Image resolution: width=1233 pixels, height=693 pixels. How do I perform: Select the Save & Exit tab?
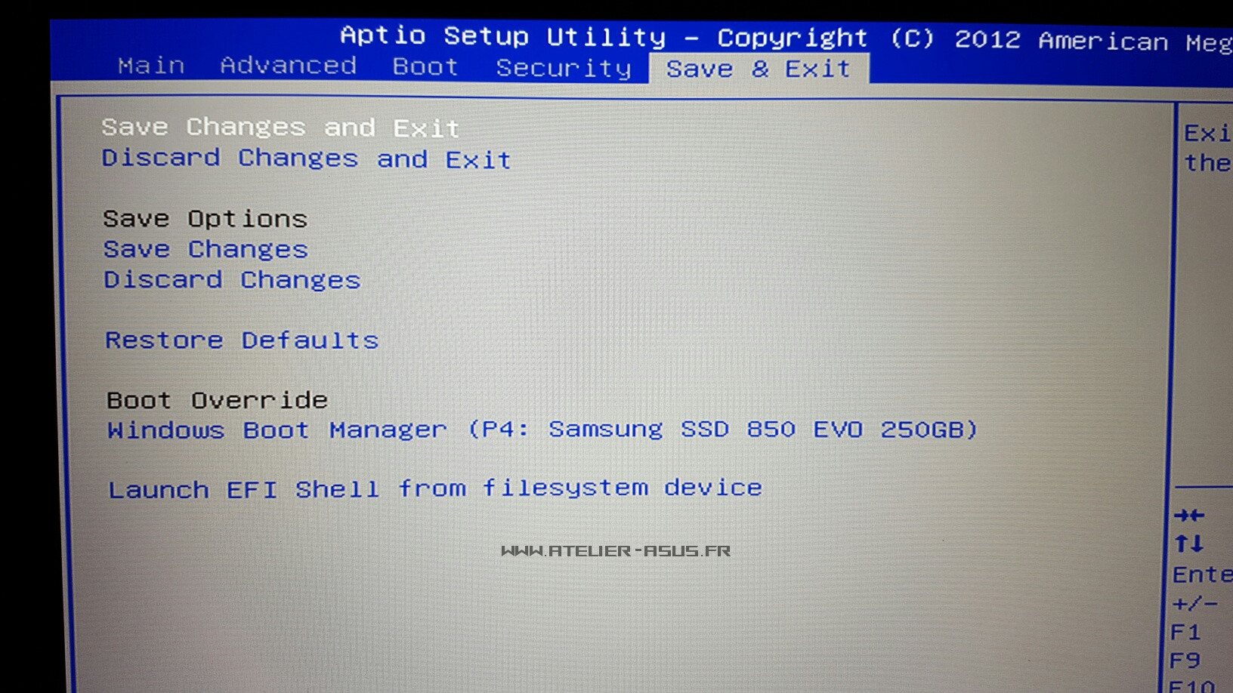[x=758, y=69]
